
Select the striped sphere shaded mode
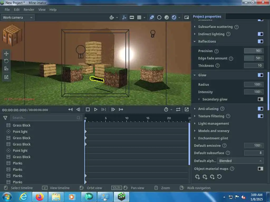tap(167, 17)
